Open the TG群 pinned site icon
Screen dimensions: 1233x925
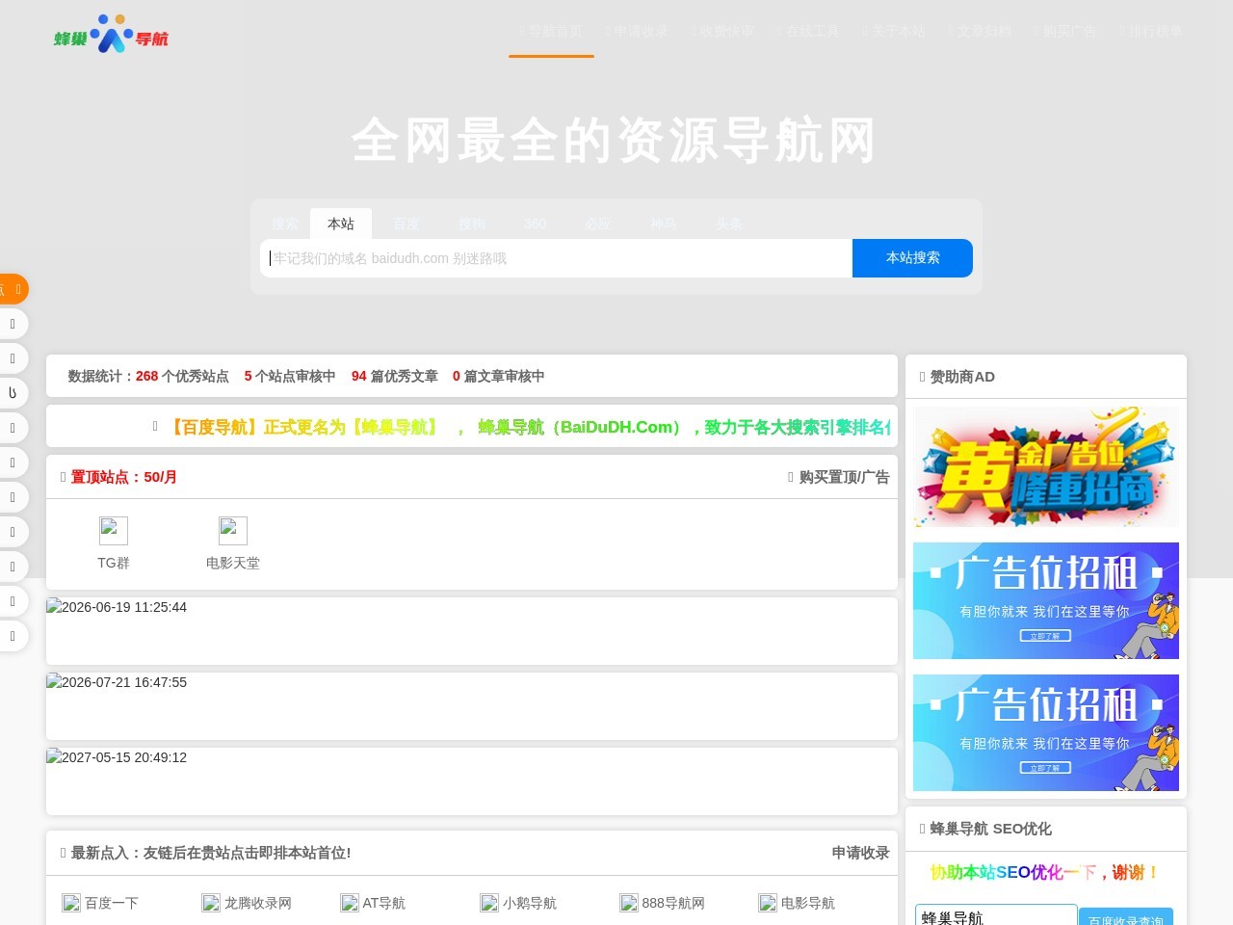coord(114,531)
